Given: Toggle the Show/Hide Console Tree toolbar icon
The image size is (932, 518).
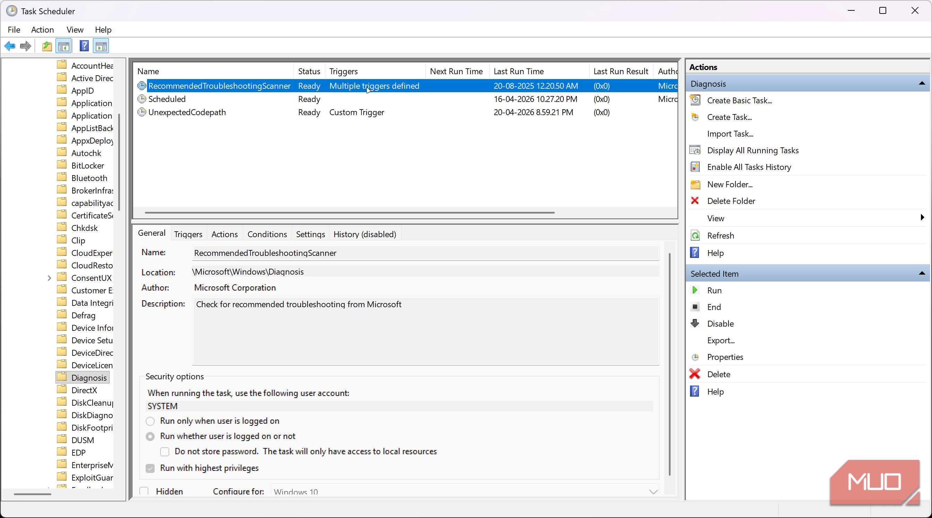Looking at the screenshot, I should pyautogui.click(x=64, y=46).
